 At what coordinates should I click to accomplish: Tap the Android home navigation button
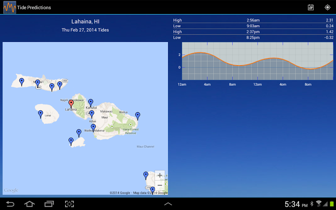pyautogui.click(x=29, y=204)
